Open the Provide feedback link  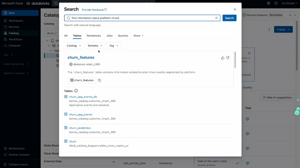click(x=94, y=10)
